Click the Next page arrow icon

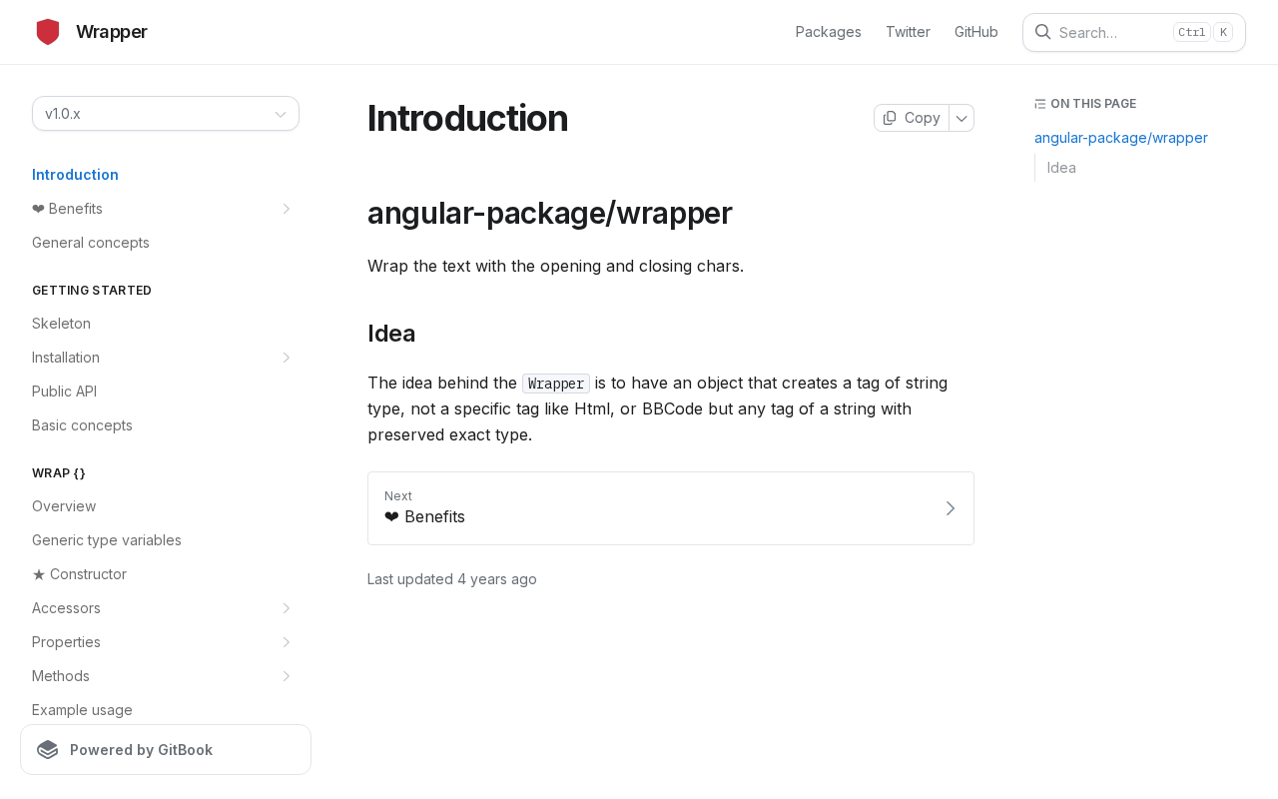[950, 508]
